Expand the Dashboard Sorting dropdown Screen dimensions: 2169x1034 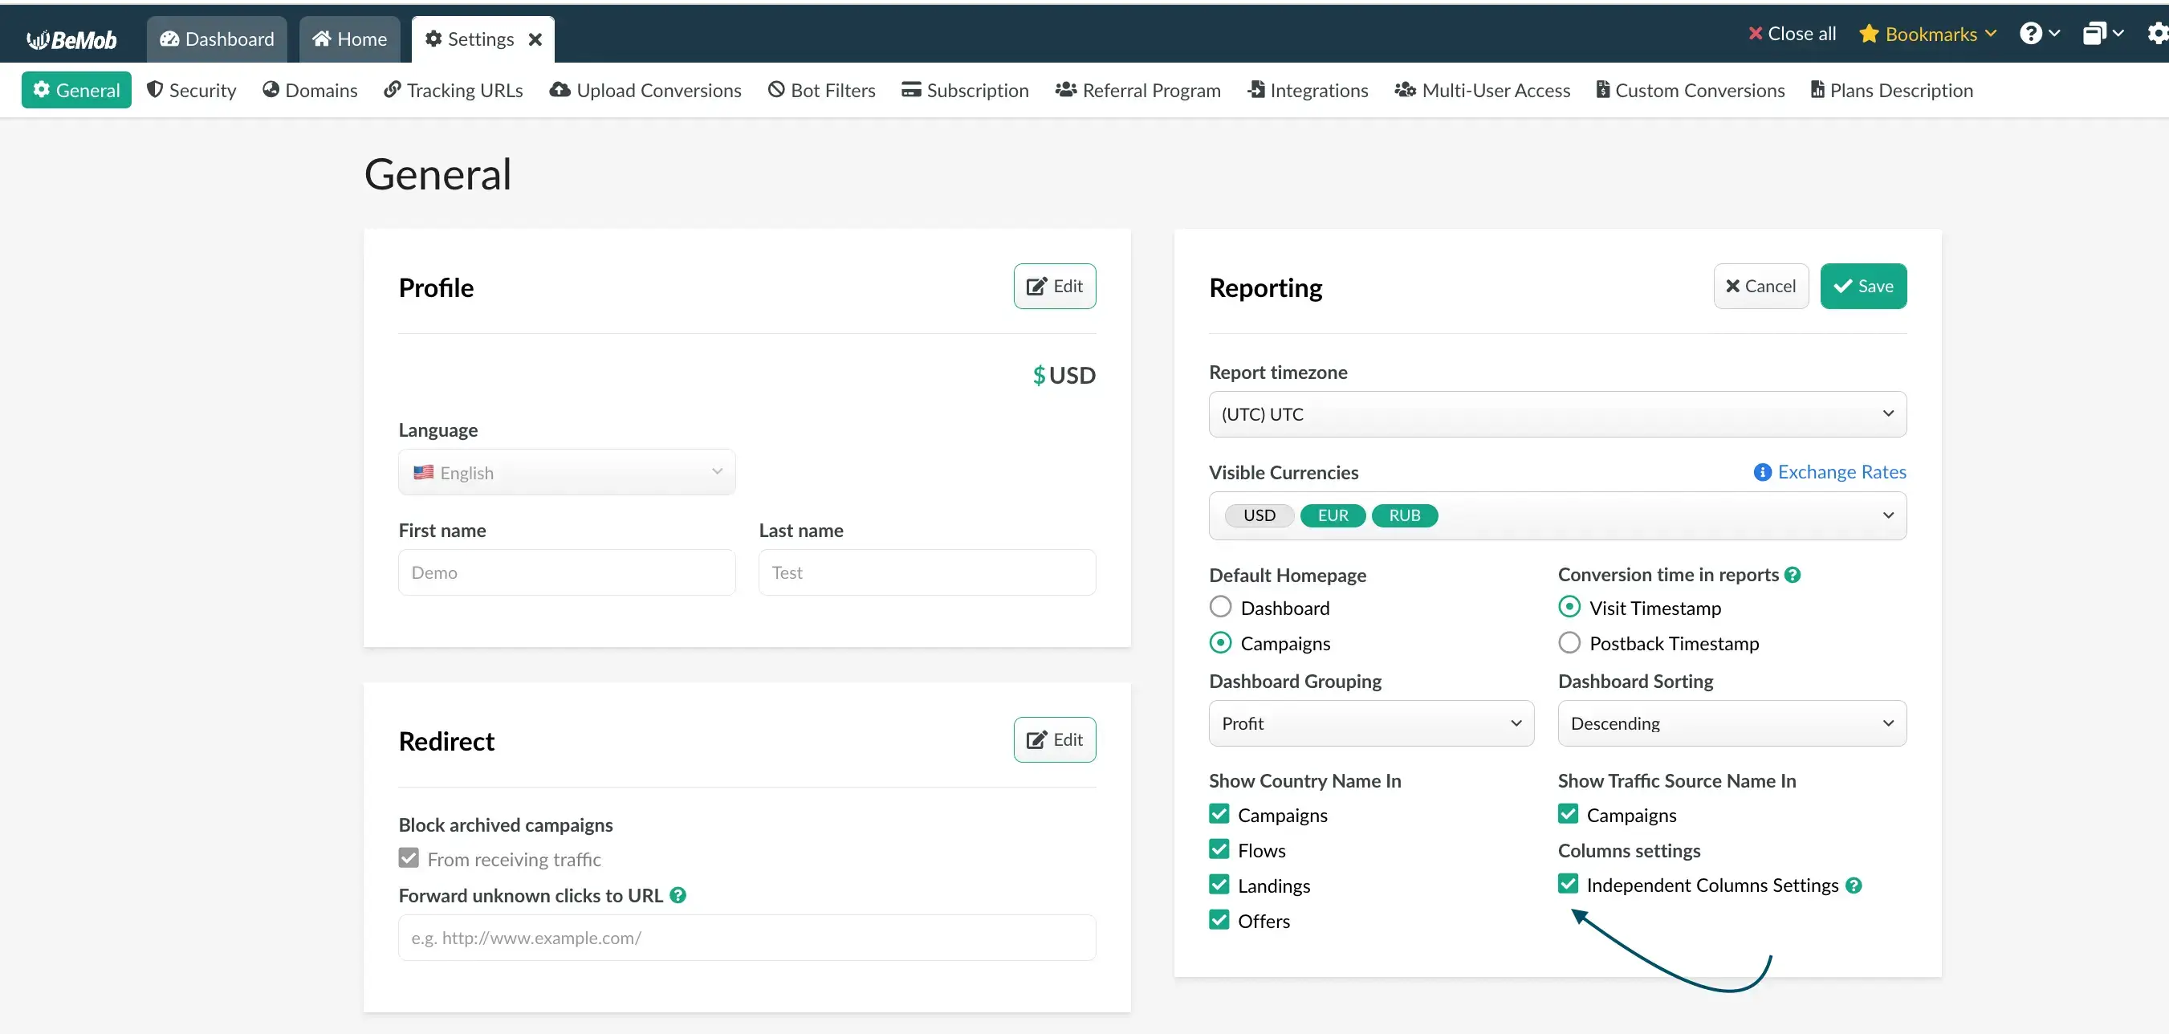point(1732,723)
